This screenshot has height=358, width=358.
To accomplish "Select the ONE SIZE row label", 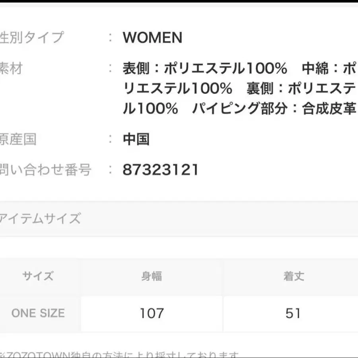I will coord(38,313).
